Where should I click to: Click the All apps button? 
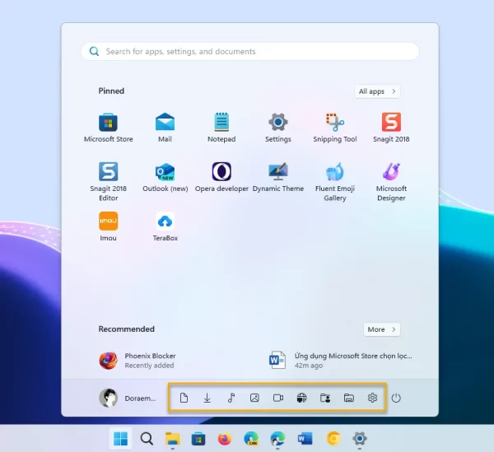click(x=377, y=91)
